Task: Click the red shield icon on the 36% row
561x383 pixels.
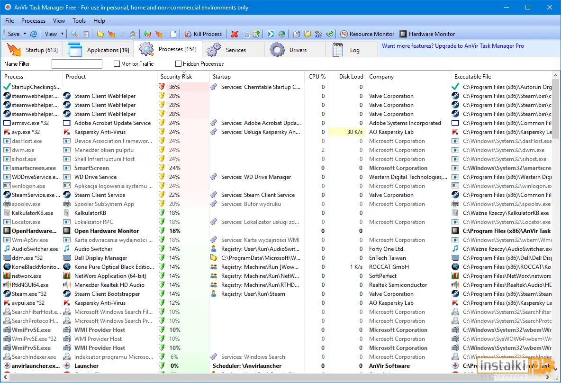Action: 162,87
